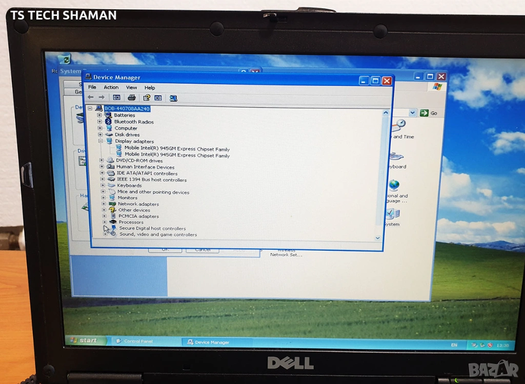Click the Back arrow in Device Manager toolbar

[x=90, y=97]
